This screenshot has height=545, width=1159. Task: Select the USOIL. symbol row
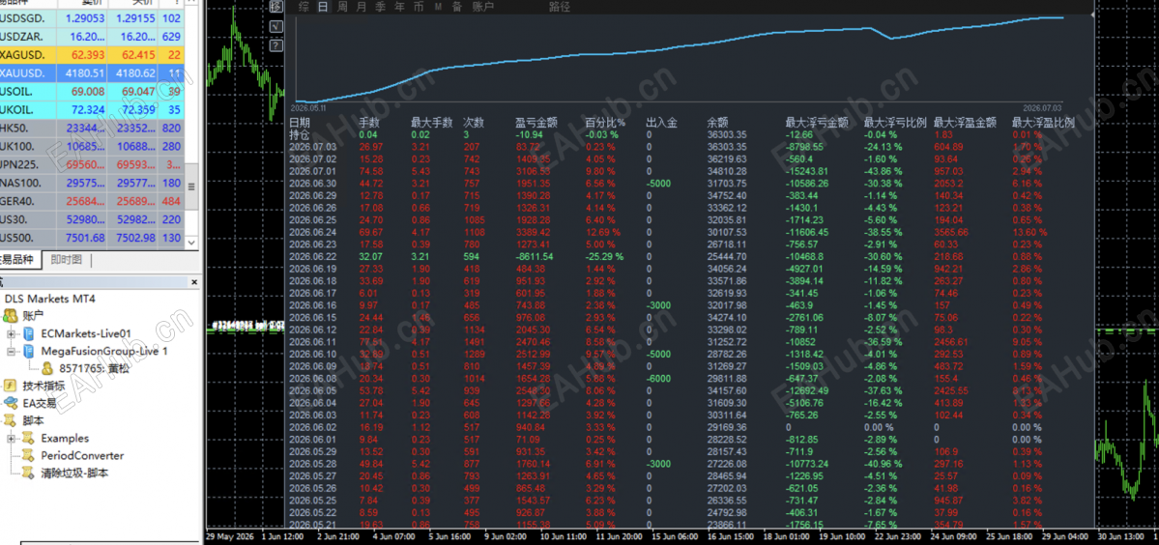(x=91, y=91)
